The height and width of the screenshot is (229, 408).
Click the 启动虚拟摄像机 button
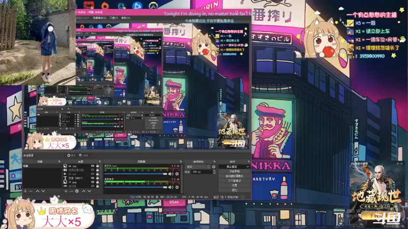click(235, 176)
